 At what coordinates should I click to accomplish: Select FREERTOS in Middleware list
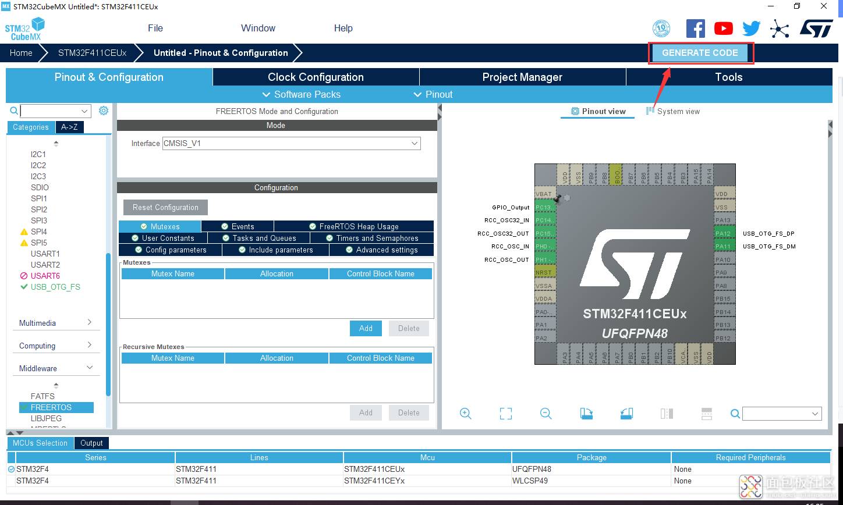56,407
